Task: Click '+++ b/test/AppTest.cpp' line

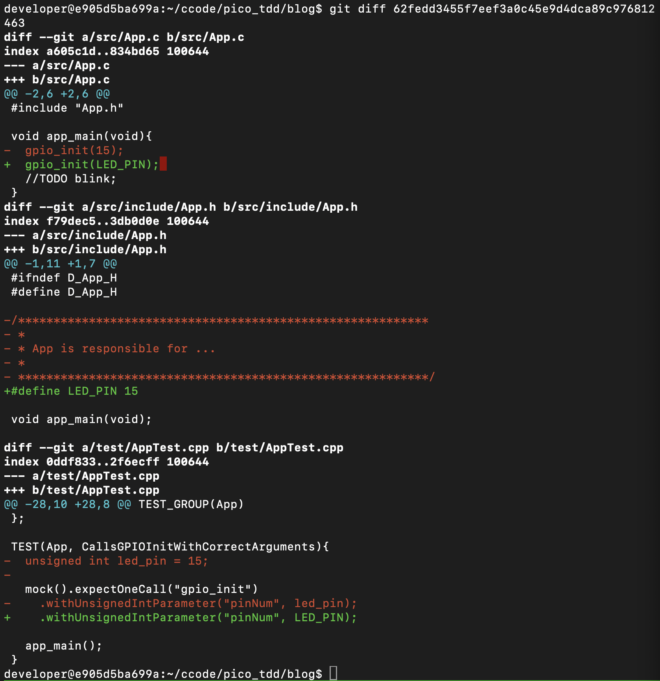Action: point(82,490)
